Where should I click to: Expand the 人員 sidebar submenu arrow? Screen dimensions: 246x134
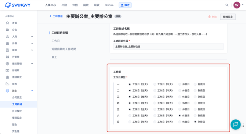[x=32, y=37]
